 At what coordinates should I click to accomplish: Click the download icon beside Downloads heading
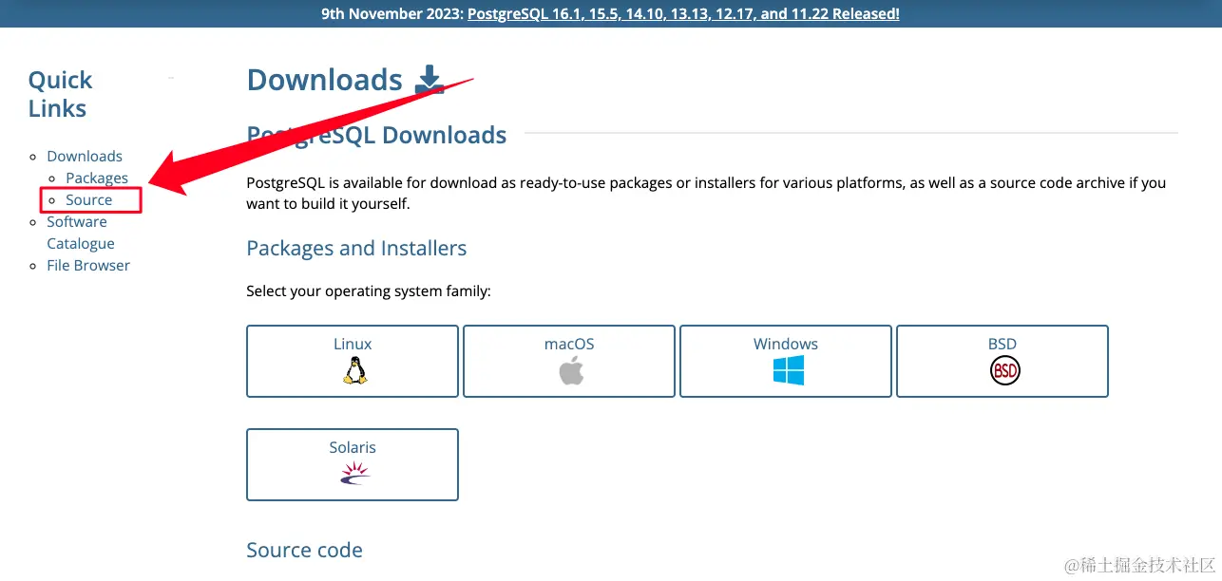pos(430,80)
